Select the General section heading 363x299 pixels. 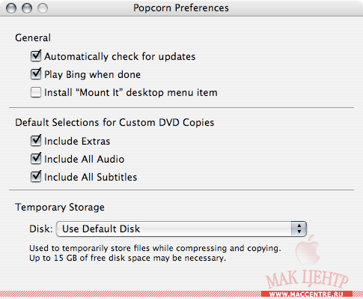click(33, 38)
